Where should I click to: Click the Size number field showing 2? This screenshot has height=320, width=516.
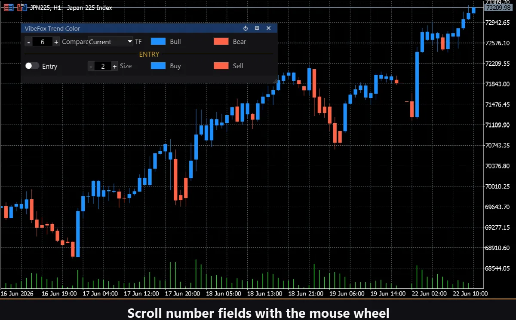pos(103,66)
